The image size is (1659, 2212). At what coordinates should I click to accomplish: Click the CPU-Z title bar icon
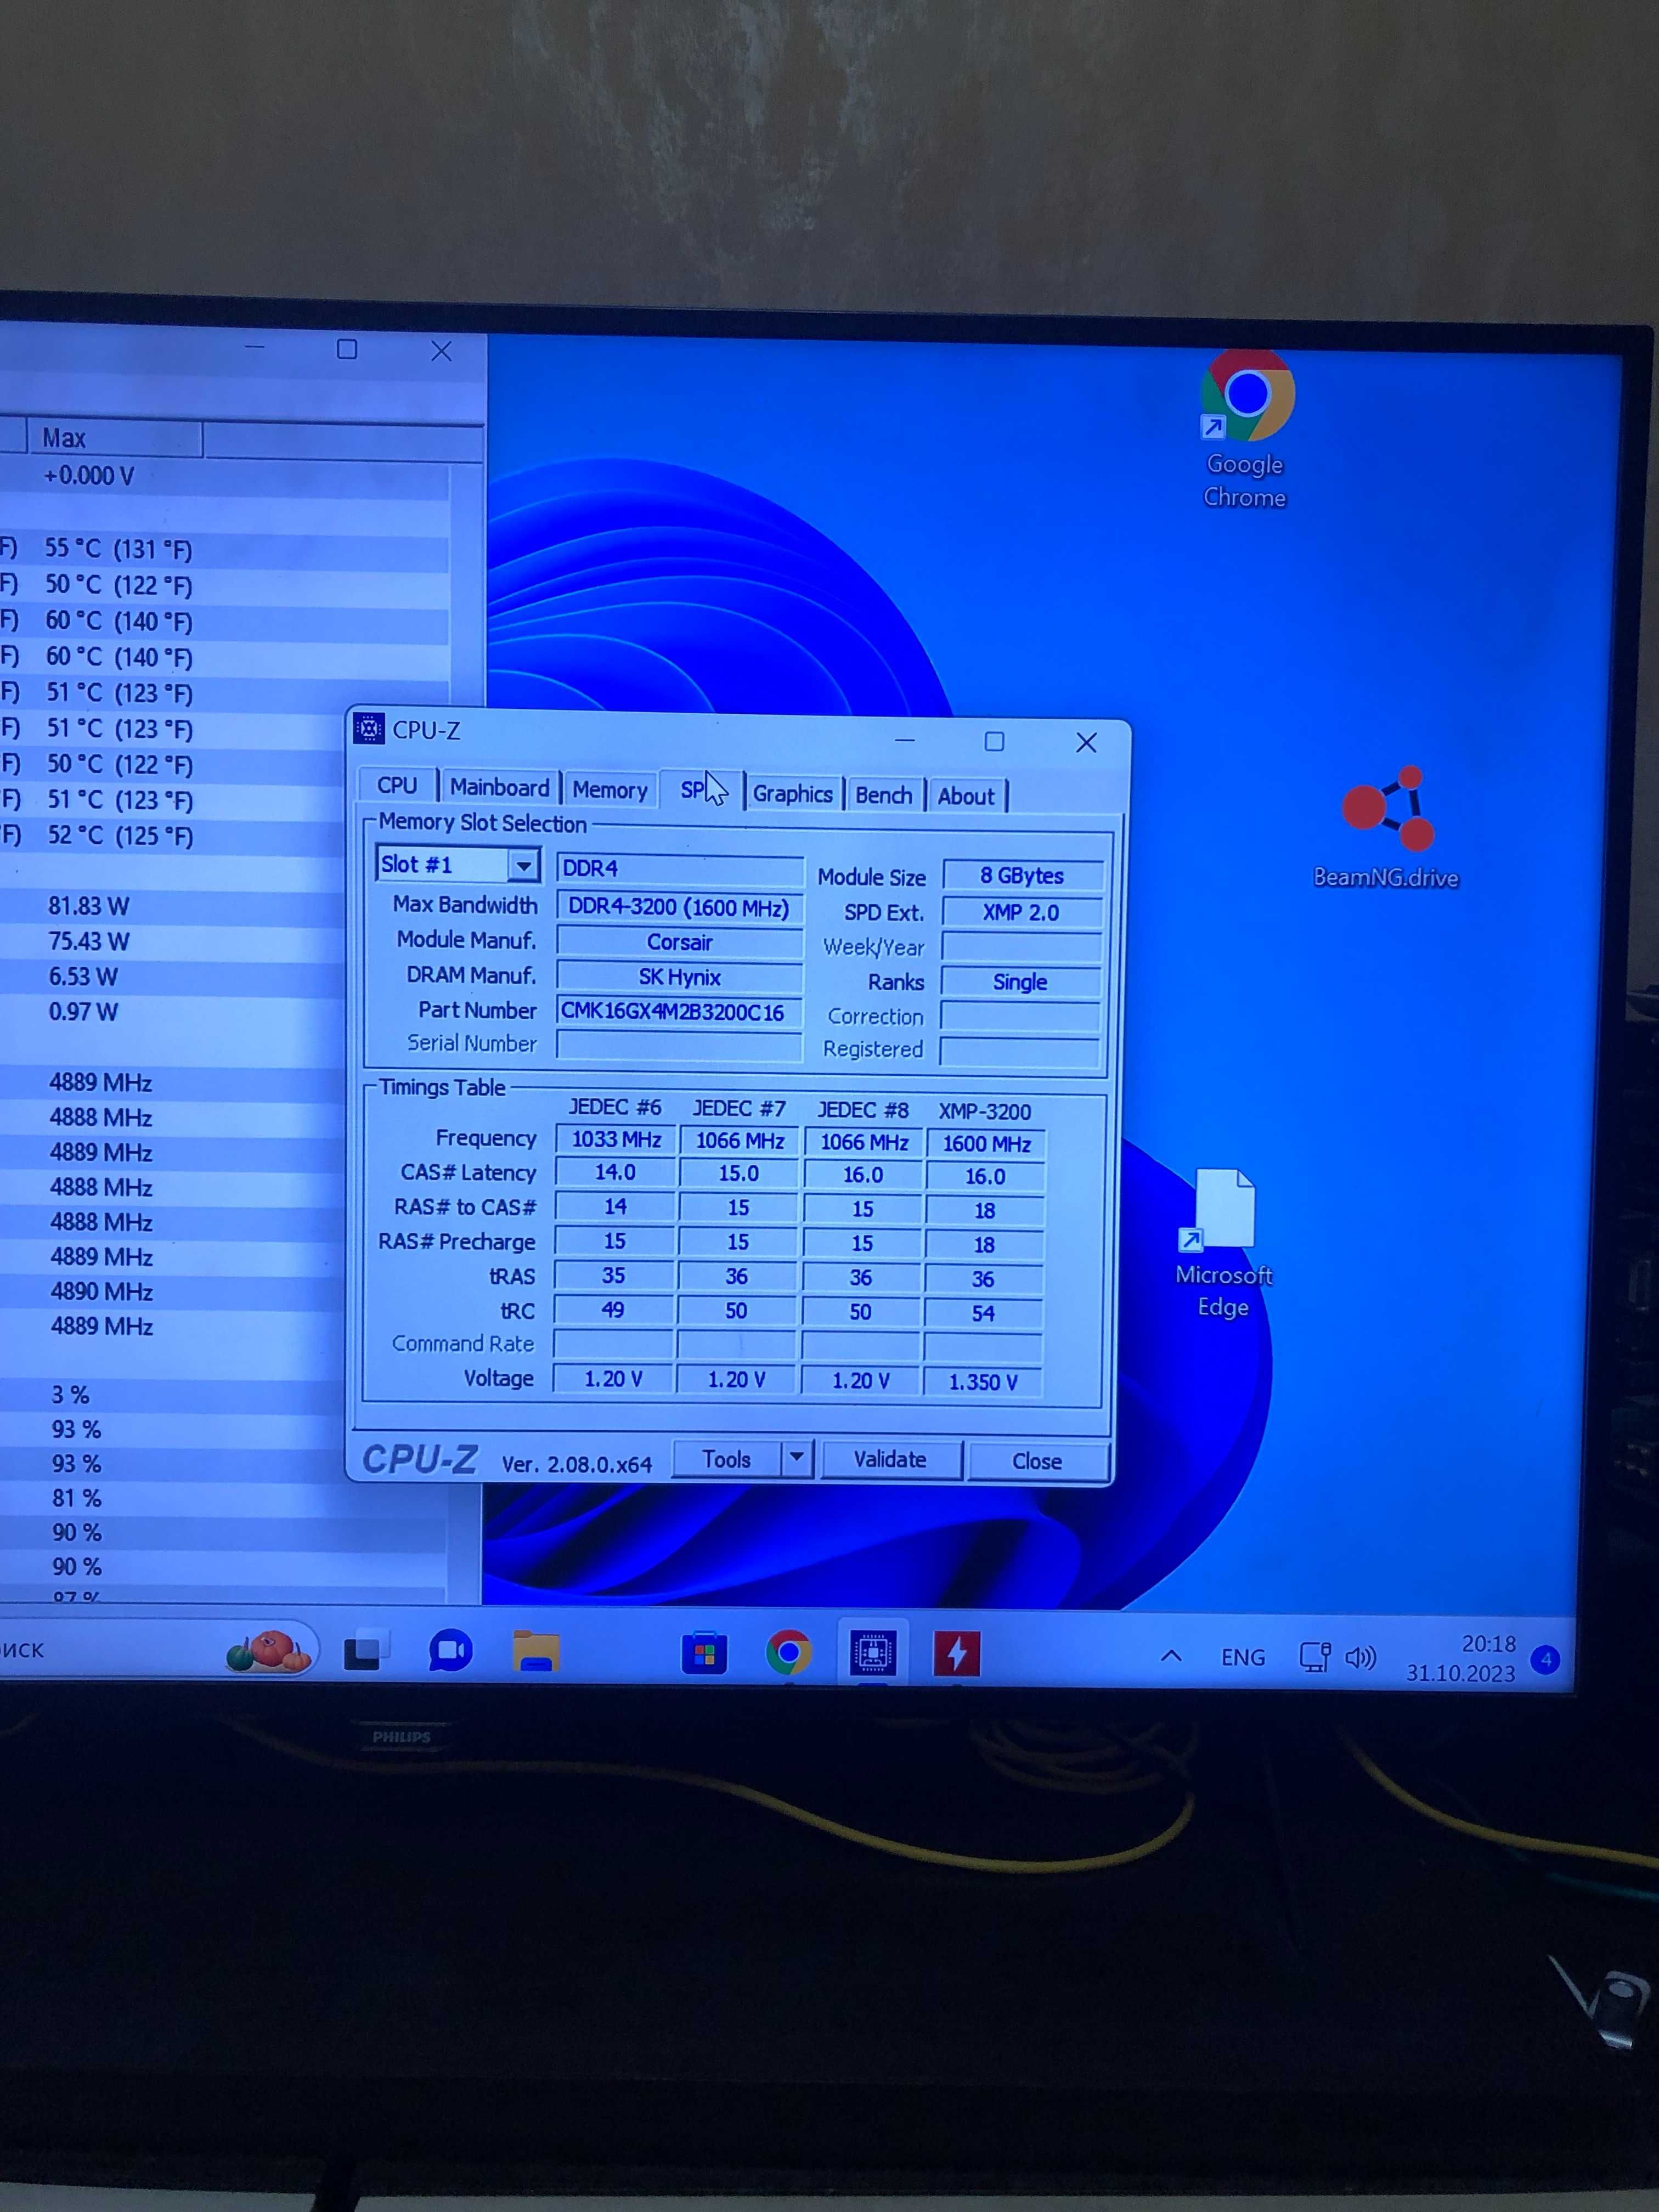pos(369,729)
